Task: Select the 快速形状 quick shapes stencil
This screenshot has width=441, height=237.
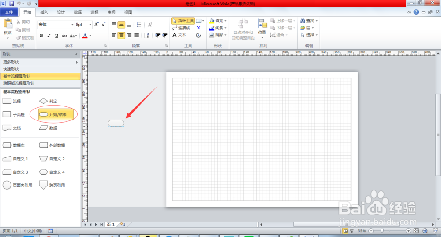Action: (40, 69)
